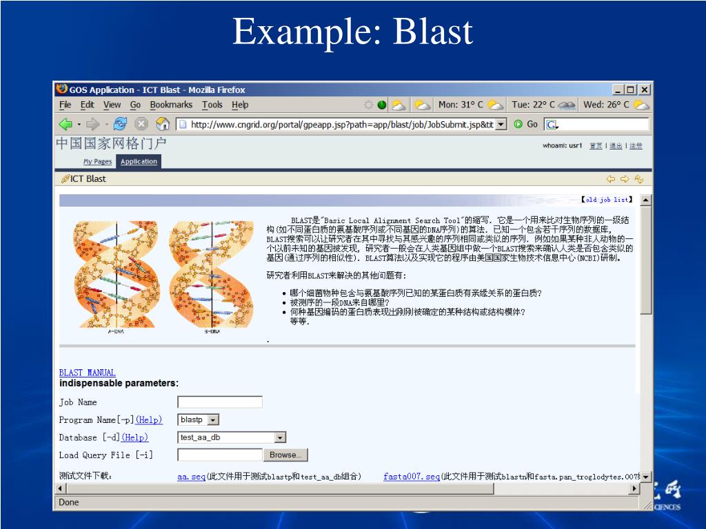The image size is (706, 529).
Task: Click the green Go button icon
Action: (518, 124)
